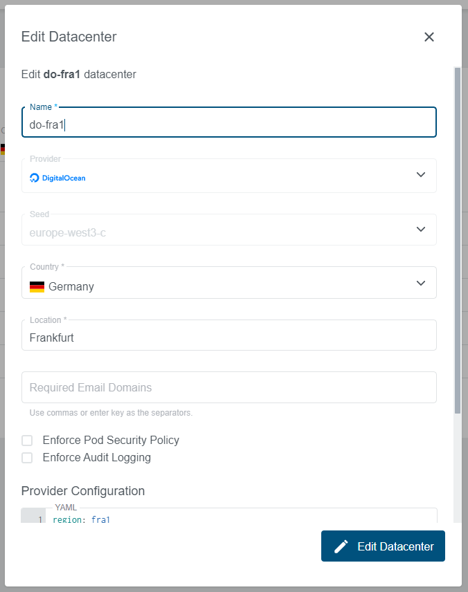The height and width of the screenshot is (592, 468).
Task: Click the Edit Datacenter dialog title
Action: click(69, 37)
